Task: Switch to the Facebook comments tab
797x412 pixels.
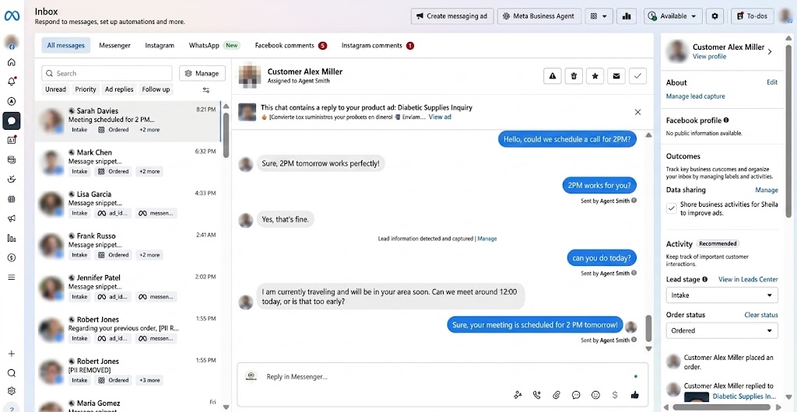Action: 291,45
